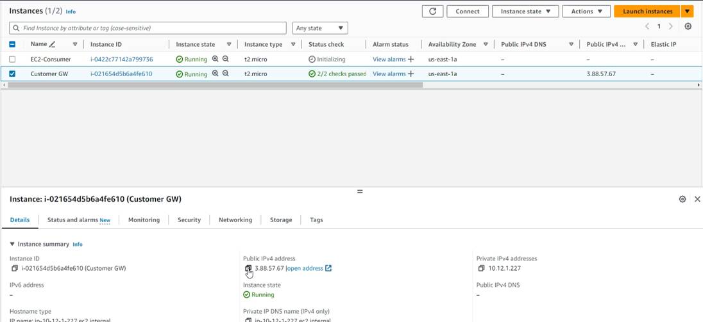Viewport: 703px width, 322px height.
Task: Open external link icon beside open address
Action: click(328, 268)
